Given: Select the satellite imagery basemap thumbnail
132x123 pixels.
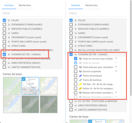Looking at the screenshot, I should (30, 104).
